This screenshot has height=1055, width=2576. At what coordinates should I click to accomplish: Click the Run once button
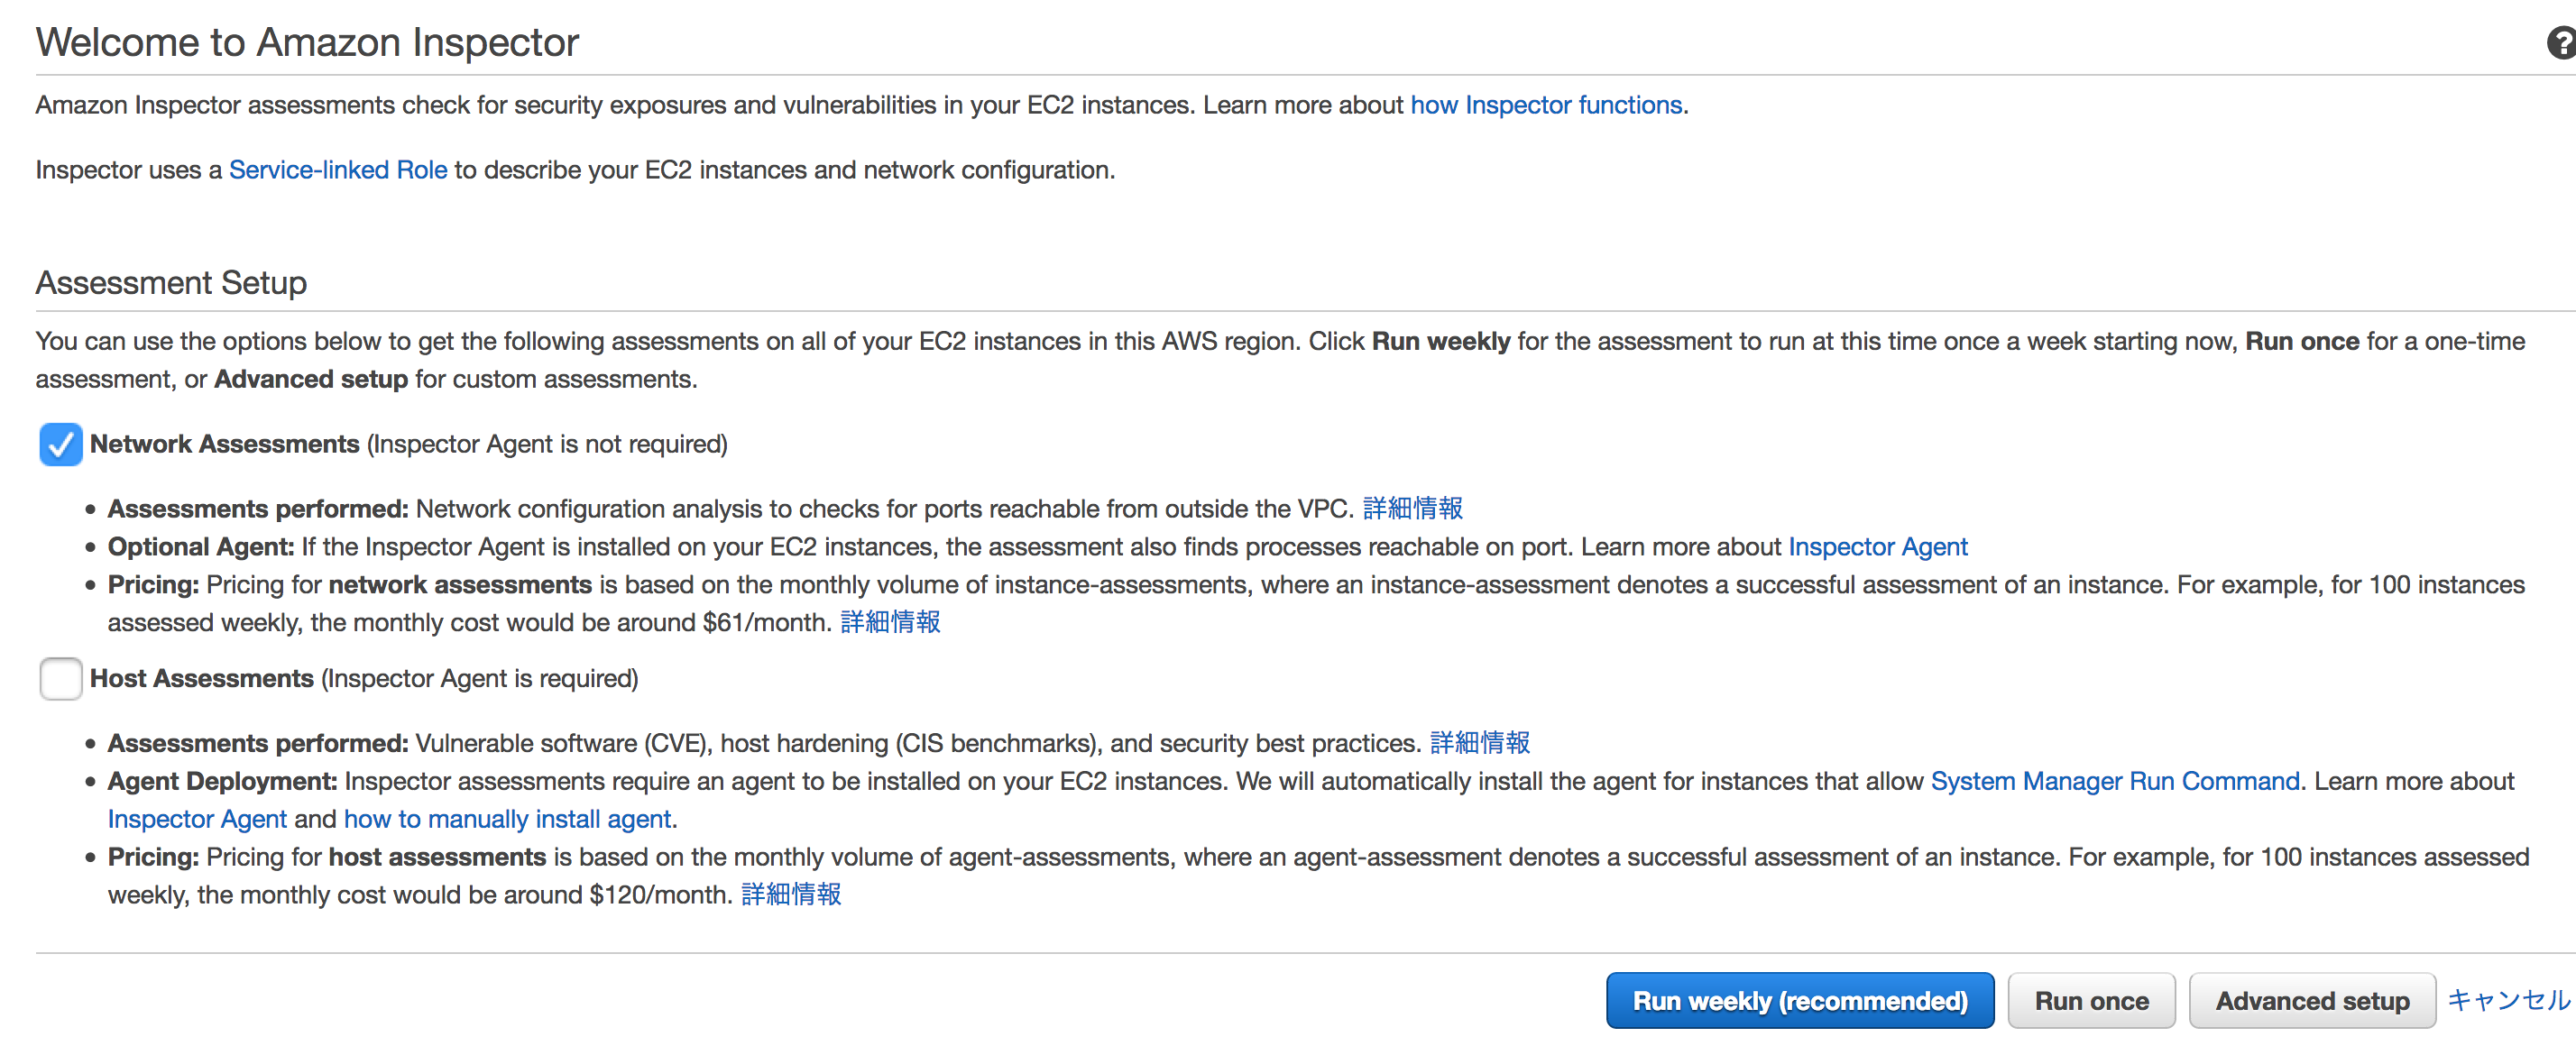click(2092, 1001)
